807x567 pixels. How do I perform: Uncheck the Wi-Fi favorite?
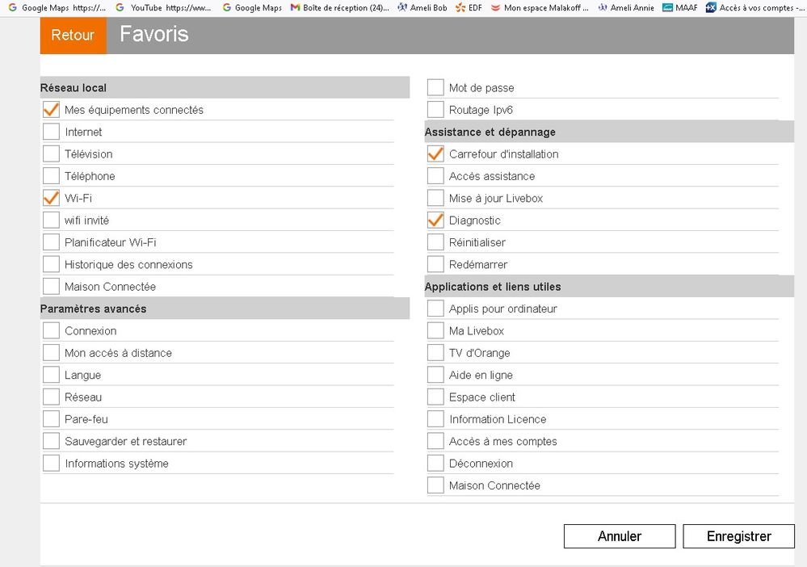[x=52, y=198]
